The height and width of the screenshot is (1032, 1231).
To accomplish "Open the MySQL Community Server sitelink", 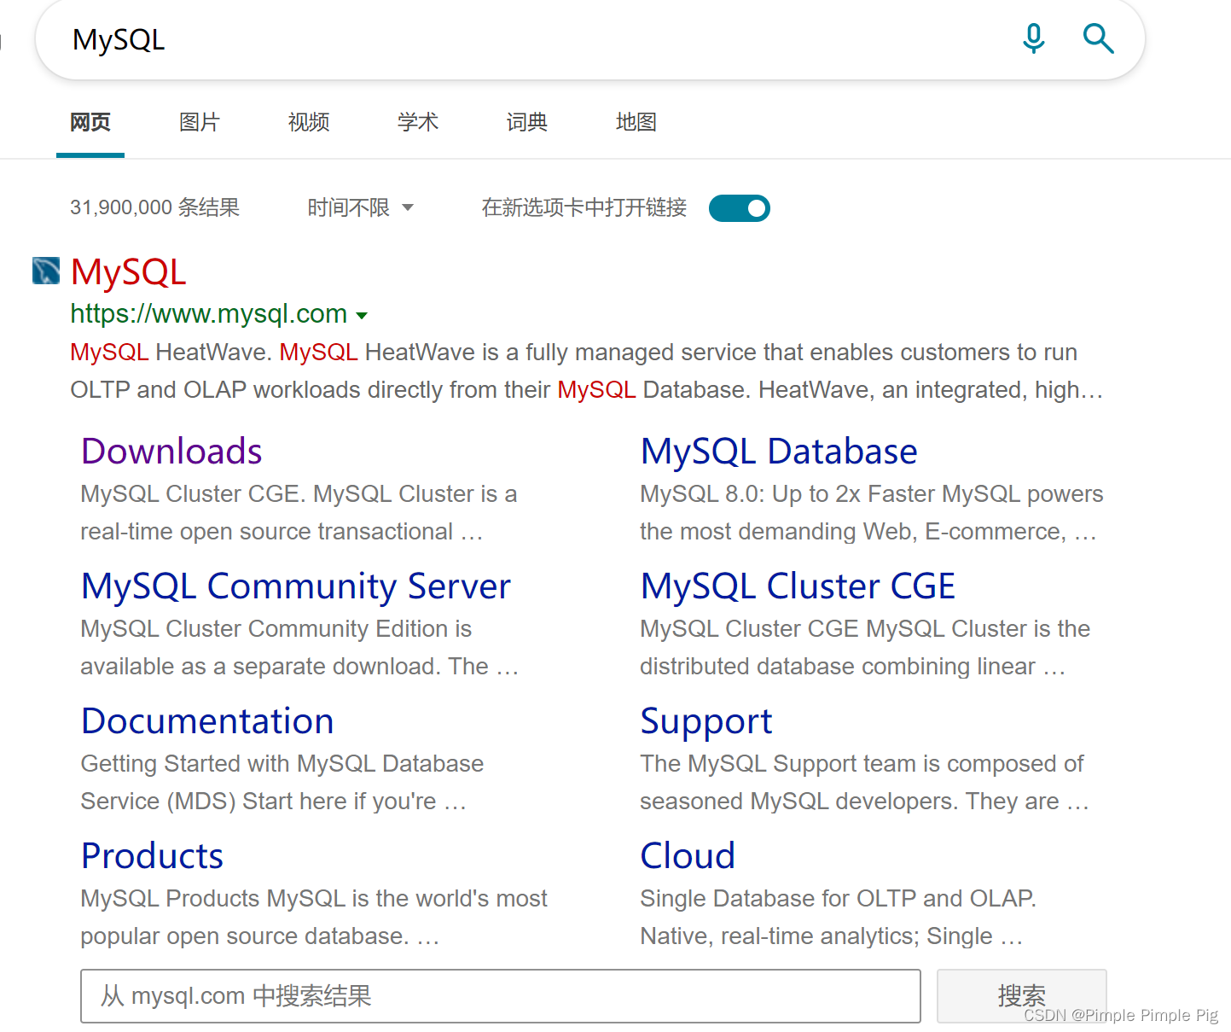I will (296, 586).
